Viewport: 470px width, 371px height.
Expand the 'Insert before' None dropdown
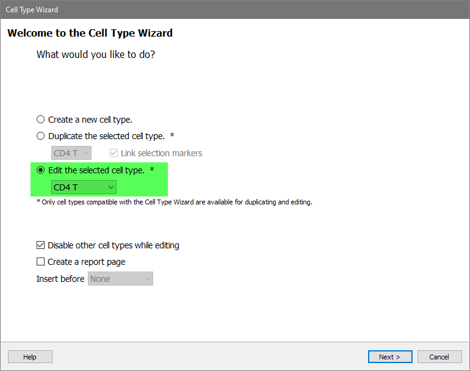(120, 279)
